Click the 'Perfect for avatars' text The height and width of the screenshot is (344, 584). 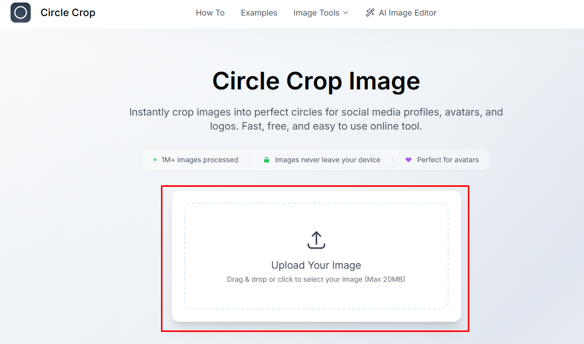pyautogui.click(x=448, y=160)
